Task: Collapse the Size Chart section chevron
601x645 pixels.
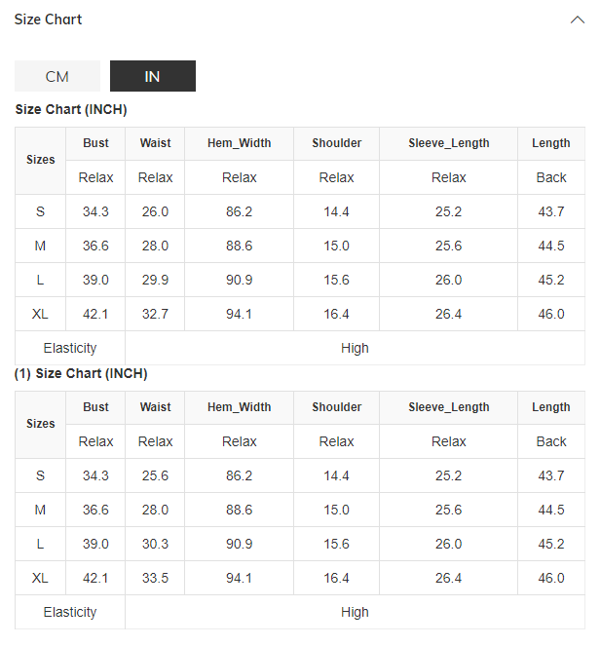Action: click(x=578, y=19)
